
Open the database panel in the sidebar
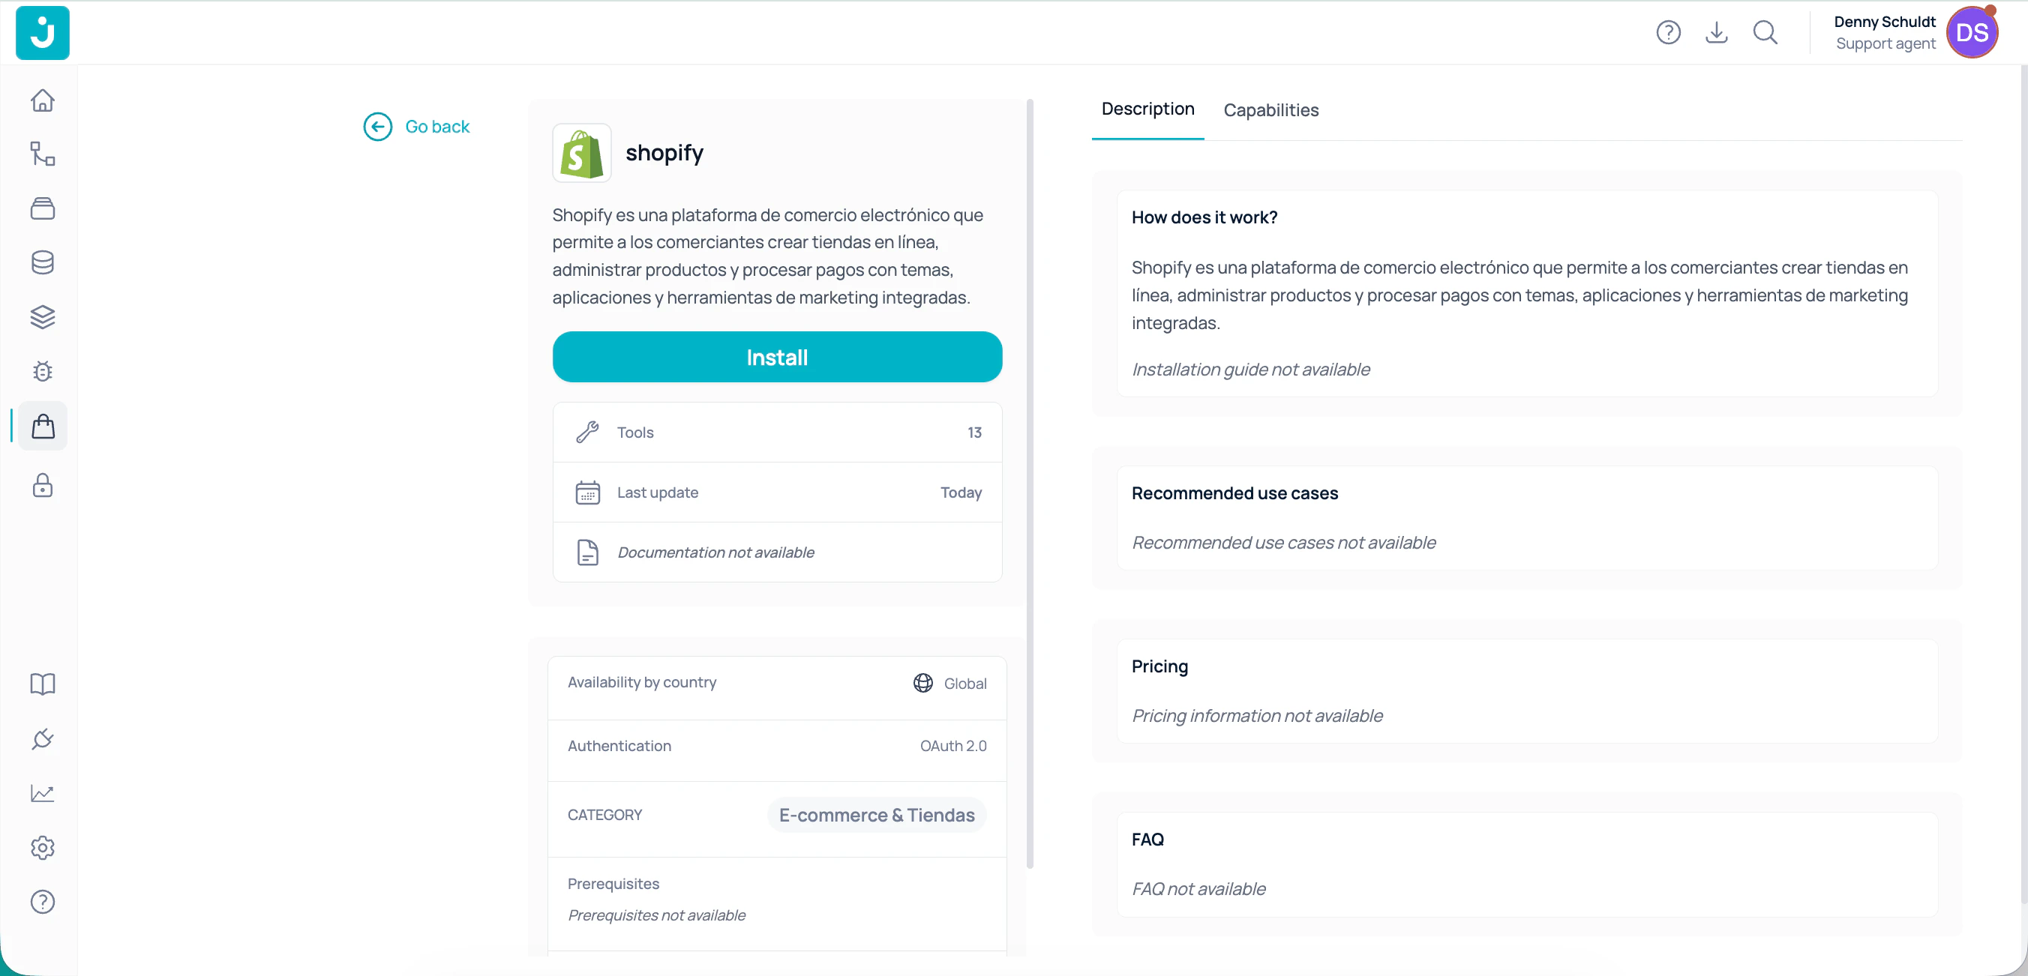[43, 262]
